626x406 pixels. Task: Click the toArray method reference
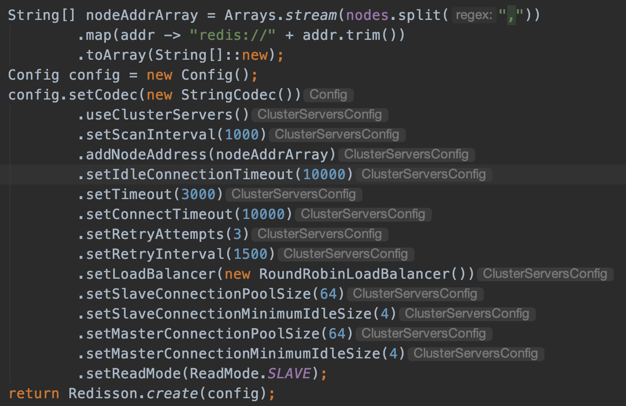click(x=115, y=55)
